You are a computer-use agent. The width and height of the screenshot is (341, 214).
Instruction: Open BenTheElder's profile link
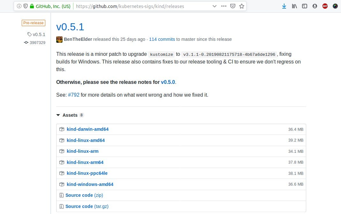[x=78, y=39]
